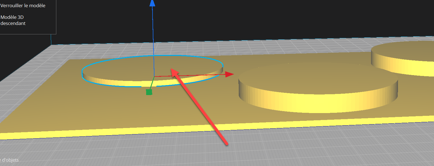Select the large raised cylinder in the middle
This screenshot has width=434, height=166.
click(x=318, y=87)
